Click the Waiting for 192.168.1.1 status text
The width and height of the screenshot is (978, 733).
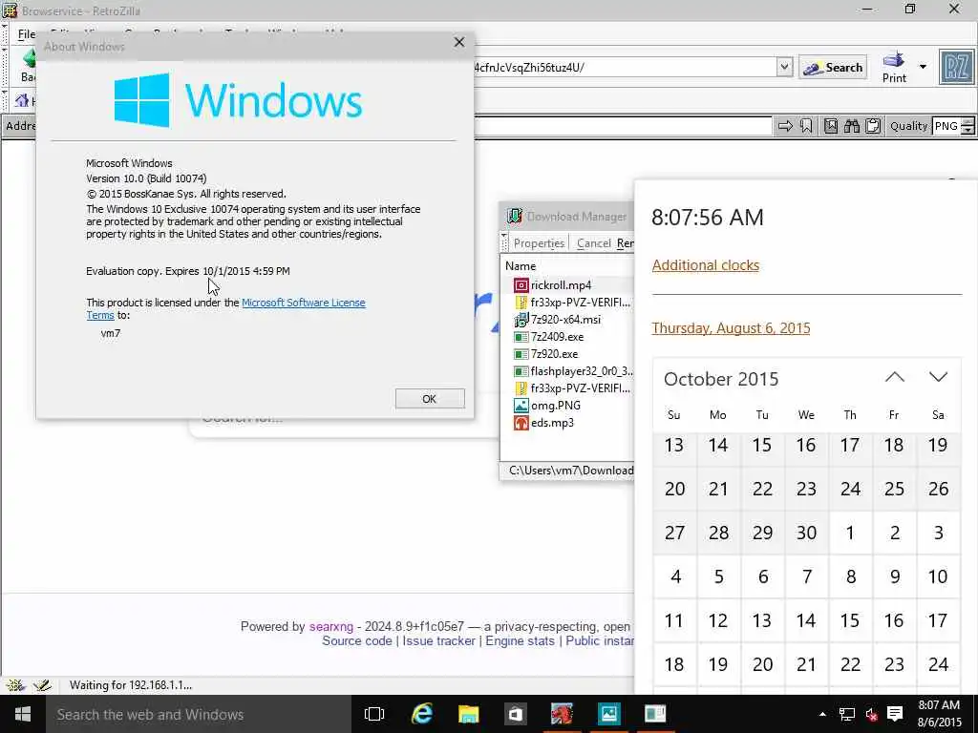tap(130, 685)
